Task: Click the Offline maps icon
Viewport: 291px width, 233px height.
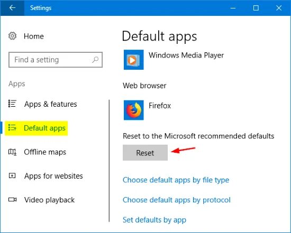Action: (13, 152)
